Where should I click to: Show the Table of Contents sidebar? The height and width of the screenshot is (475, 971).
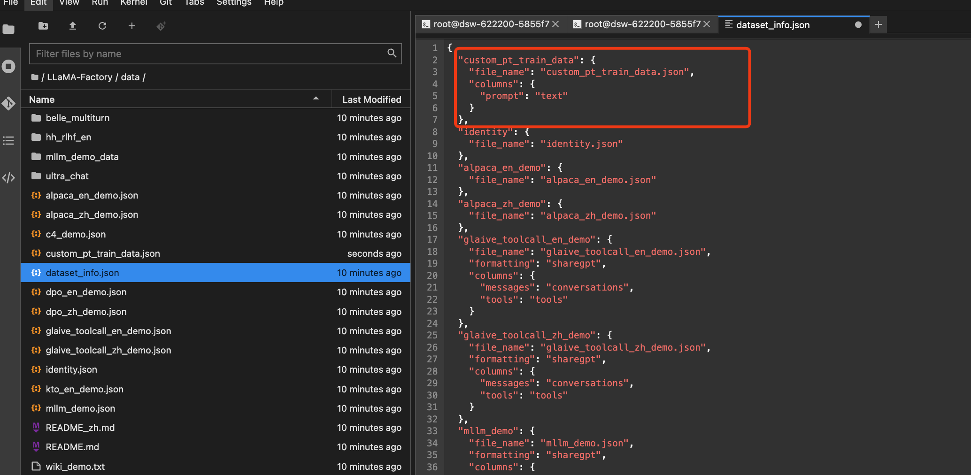tap(8, 140)
